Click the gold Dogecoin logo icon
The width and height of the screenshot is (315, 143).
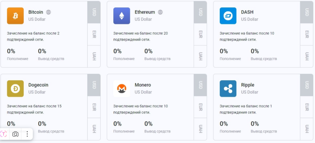point(15,88)
